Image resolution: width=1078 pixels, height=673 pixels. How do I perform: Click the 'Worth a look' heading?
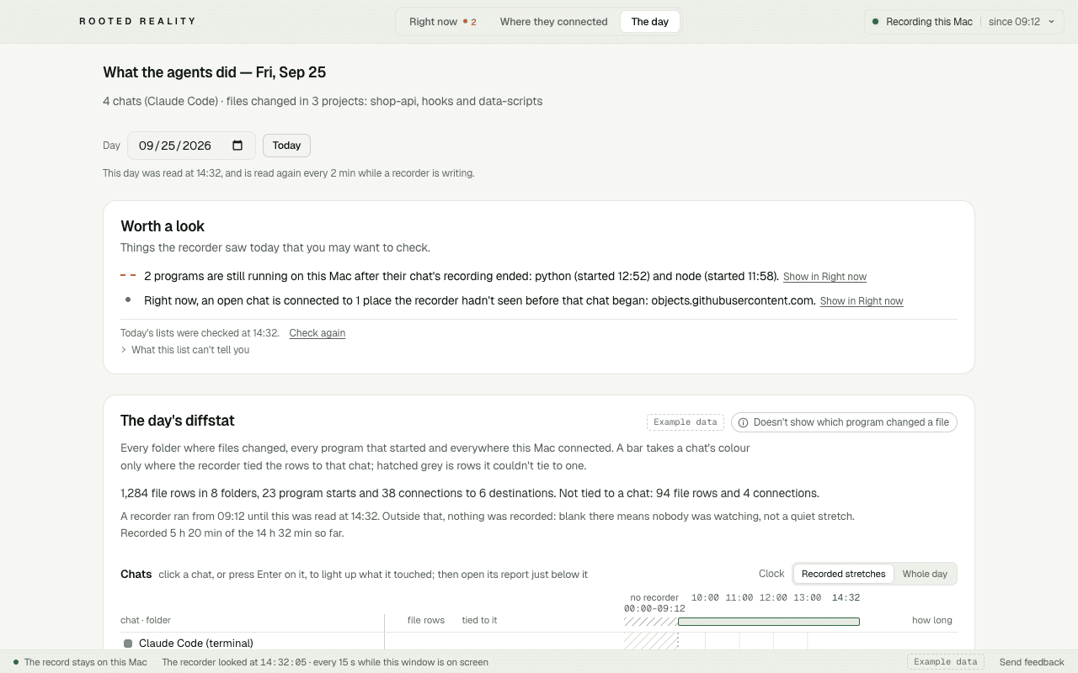point(163,226)
